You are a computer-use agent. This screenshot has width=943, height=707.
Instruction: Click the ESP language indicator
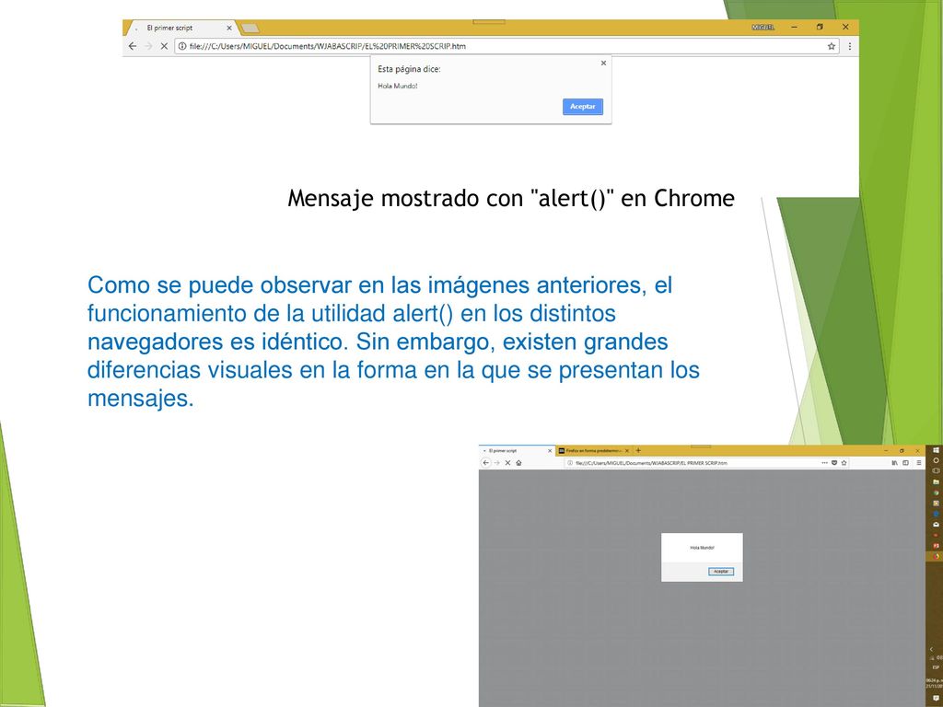936,667
